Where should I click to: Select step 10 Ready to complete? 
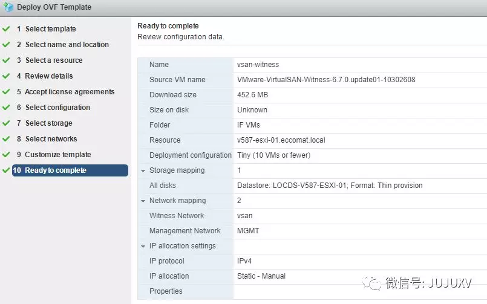point(55,170)
